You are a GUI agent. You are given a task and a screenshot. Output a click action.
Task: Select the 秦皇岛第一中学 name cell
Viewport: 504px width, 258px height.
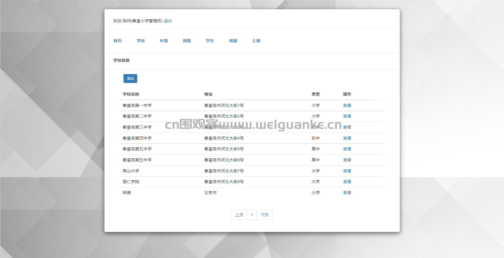(137, 106)
